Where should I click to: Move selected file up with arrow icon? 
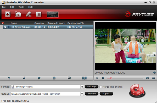[x=9, y=78]
